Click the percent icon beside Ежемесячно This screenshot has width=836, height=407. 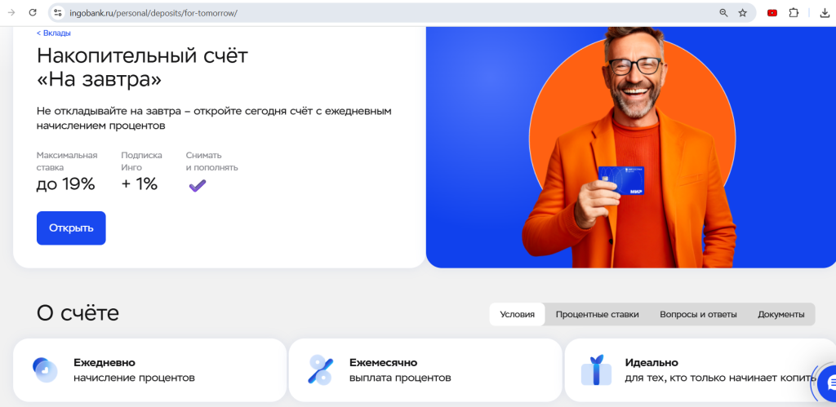pos(320,369)
